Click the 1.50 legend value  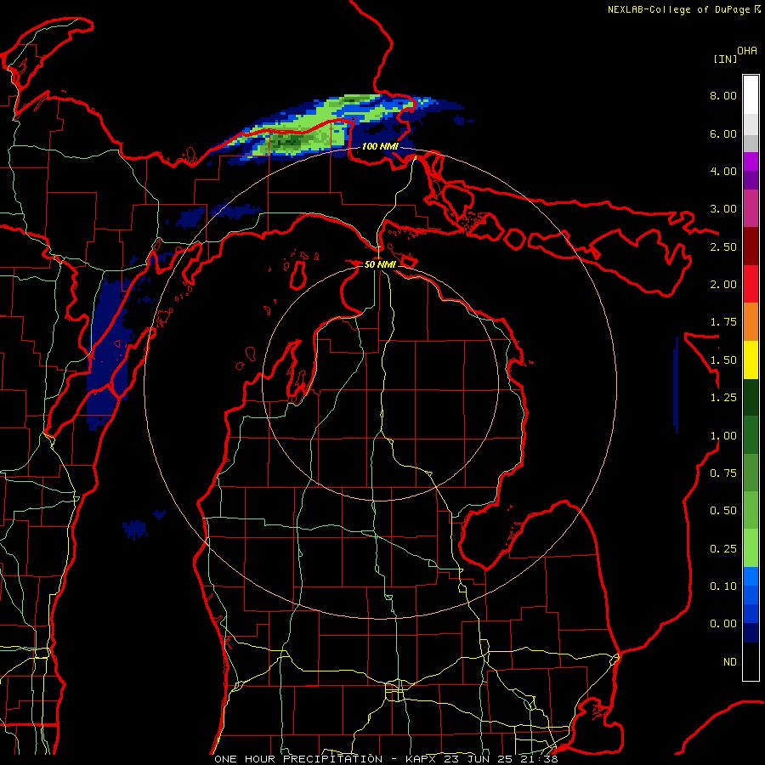tap(722, 360)
